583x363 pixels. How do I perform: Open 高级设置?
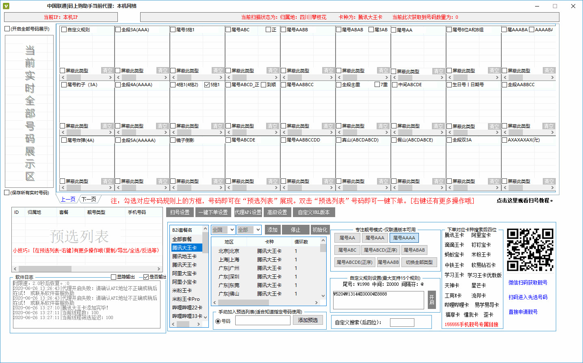tap(277, 212)
